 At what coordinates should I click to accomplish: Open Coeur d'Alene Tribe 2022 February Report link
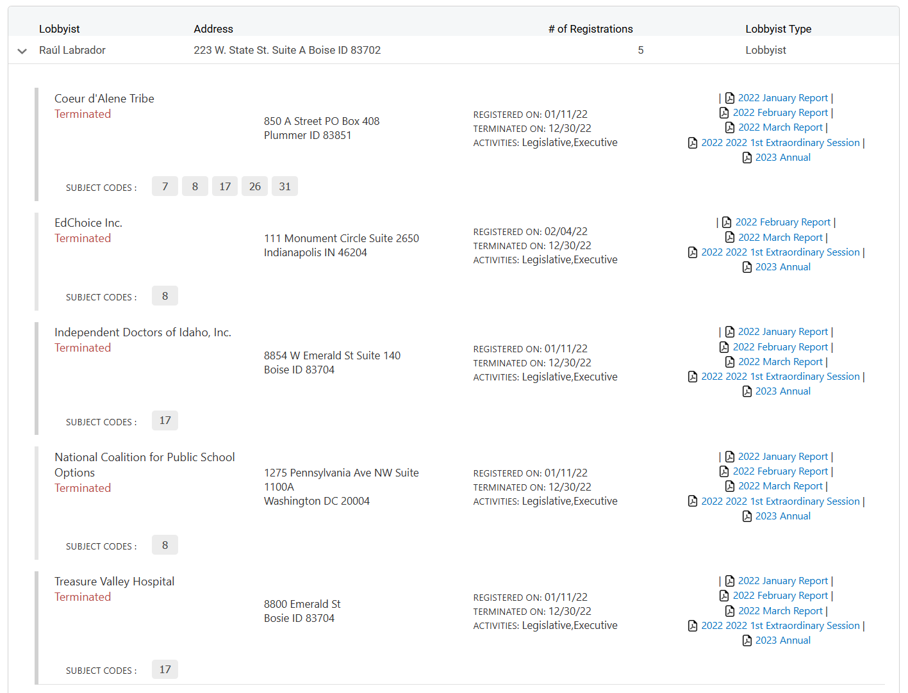[x=780, y=113]
